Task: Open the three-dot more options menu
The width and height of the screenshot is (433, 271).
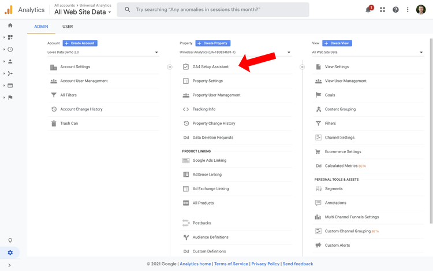Action: (x=408, y=10)
